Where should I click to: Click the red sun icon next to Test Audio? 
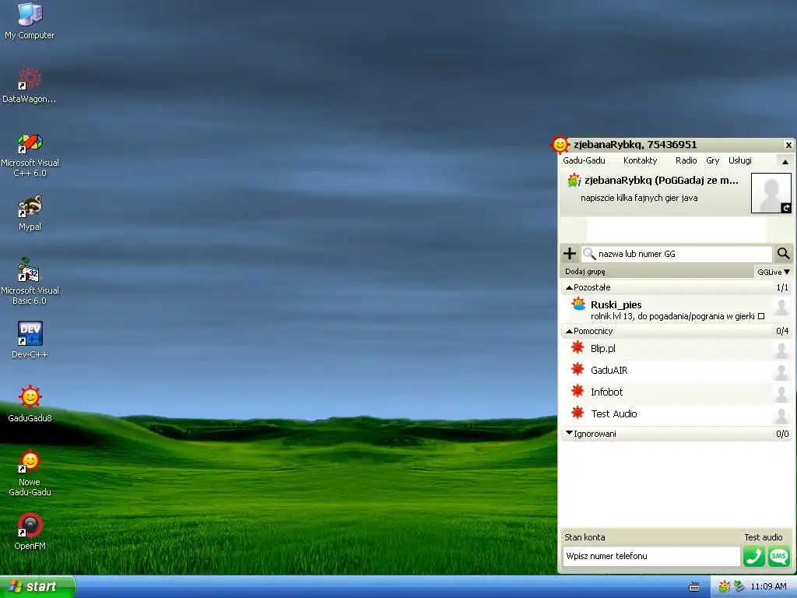pos(578,413)
